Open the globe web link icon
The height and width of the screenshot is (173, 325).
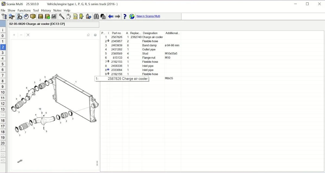(131, 16)
